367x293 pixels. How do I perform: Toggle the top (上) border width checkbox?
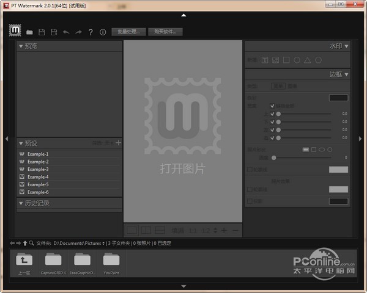coord(272,114)
